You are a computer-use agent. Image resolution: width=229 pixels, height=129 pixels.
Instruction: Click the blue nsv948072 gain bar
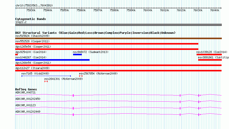coord(77,55)
